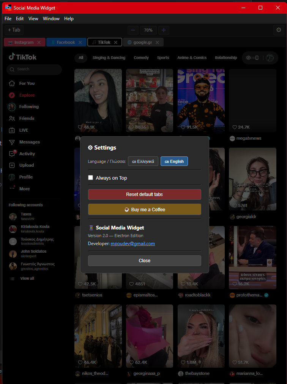This screenshot has width=287, height=384.
Task: Click the 70% zoom level display
Action: click(x=148, y=30)
